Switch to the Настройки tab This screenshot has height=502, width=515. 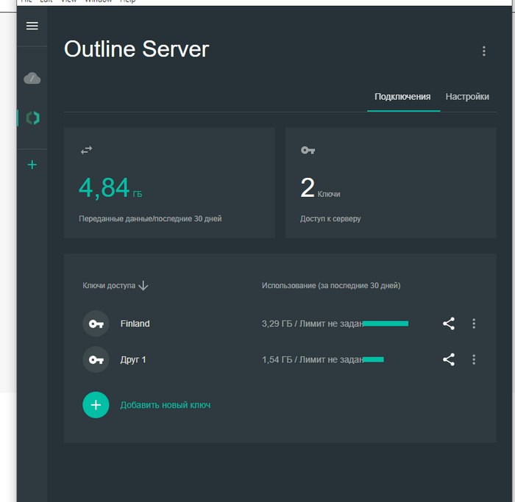(x=467, y=96)
